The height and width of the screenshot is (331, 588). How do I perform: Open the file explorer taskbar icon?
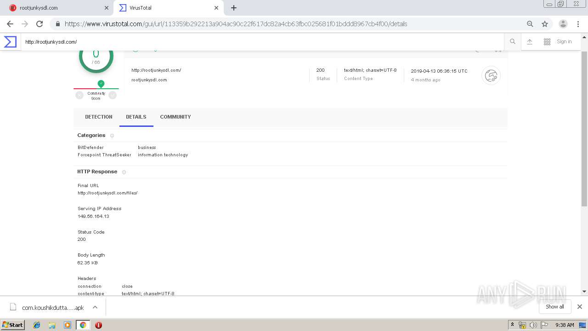click(52, 325)
